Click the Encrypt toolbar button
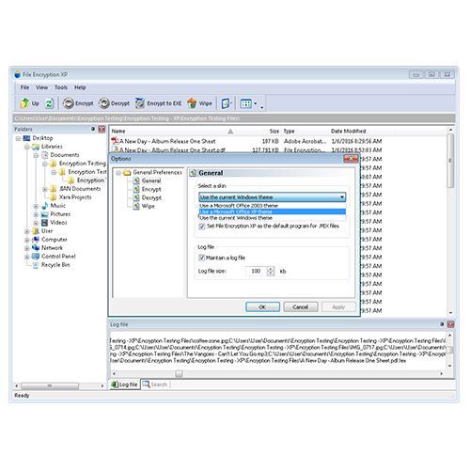Image resolution: width=470 pixels, height=470 pixels. pos(78,103)
